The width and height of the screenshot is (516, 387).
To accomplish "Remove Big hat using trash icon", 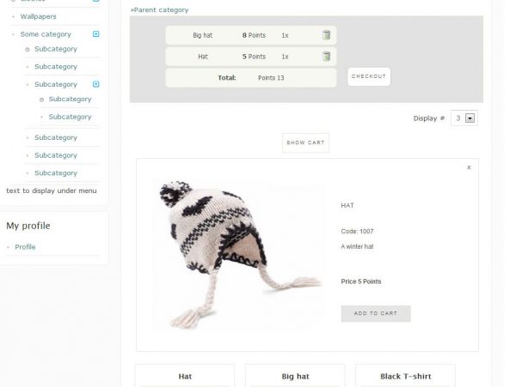I will click(x=326, y=35).
